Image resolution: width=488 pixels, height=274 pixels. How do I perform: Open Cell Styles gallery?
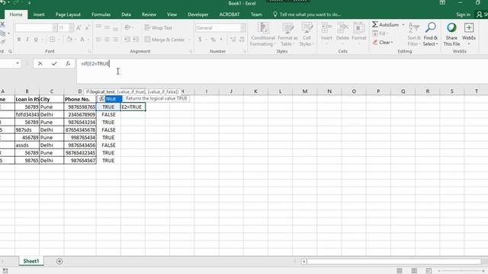point(307,34)
